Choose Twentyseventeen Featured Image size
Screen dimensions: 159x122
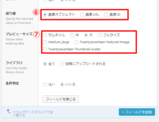77,42
